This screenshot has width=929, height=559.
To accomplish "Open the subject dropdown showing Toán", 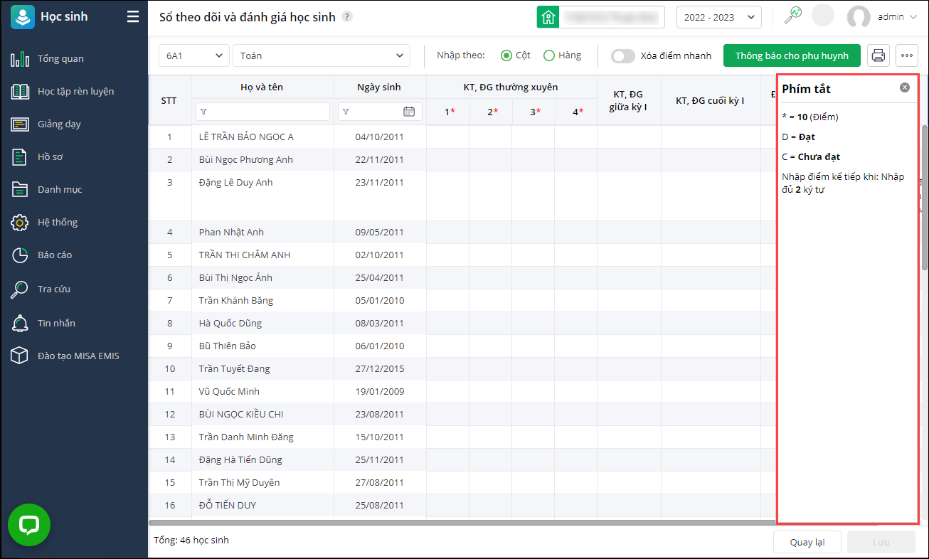I will tap(322, 55).
